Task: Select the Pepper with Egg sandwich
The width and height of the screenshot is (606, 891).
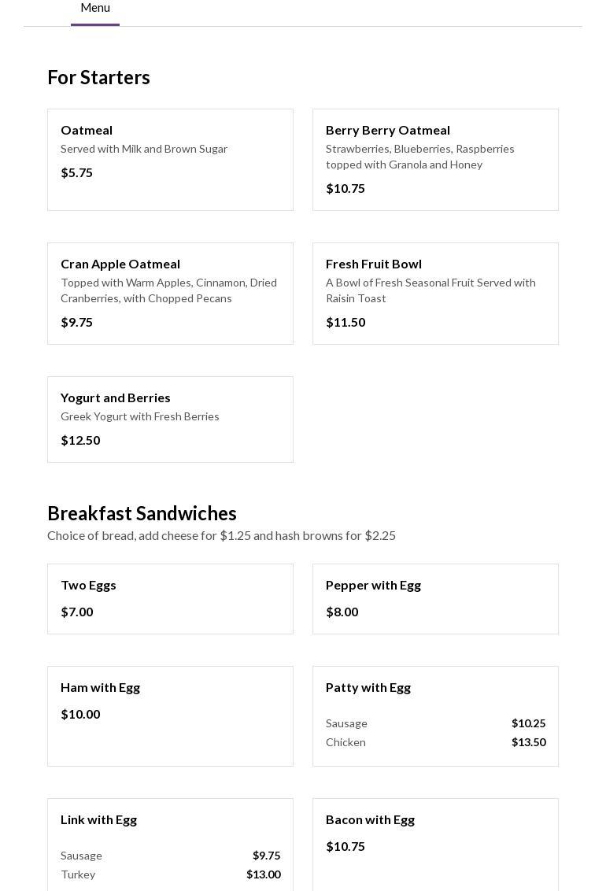Action: click(x=435, y=598)
